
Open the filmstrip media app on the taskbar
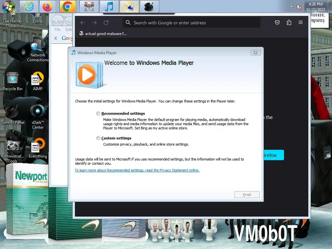(89, 6)
